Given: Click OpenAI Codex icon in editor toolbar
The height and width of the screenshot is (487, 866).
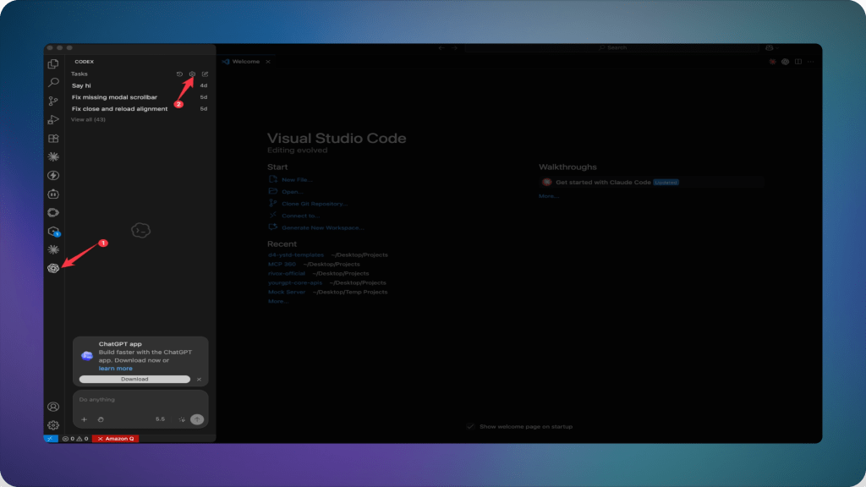Looking at the screenshot, I should click(786, 62).
